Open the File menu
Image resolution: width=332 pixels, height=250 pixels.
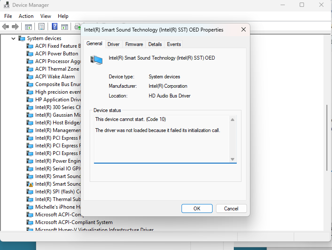click(8, 16)
